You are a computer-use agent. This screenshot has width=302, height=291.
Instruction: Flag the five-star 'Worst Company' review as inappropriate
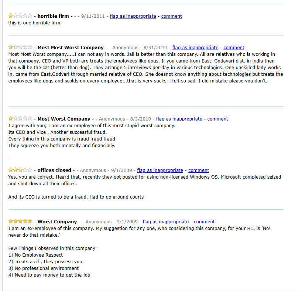pyautogui.click(x=166, y=222)
